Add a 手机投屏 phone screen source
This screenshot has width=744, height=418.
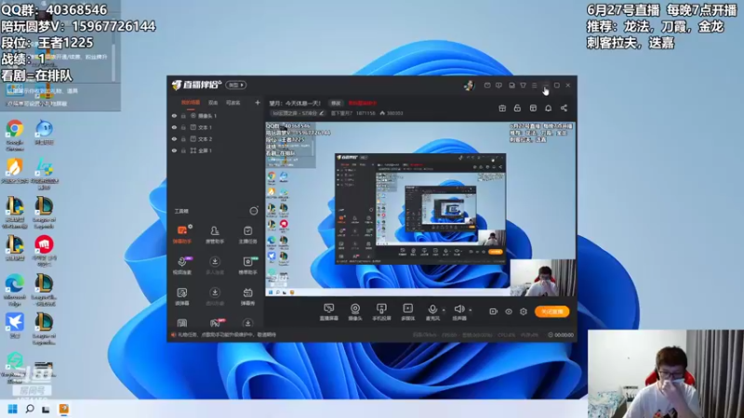point(381,312)
